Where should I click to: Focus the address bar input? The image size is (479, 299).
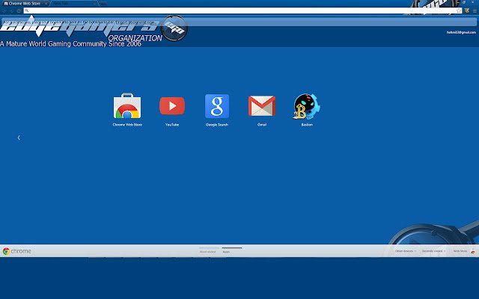coord(242,10)
